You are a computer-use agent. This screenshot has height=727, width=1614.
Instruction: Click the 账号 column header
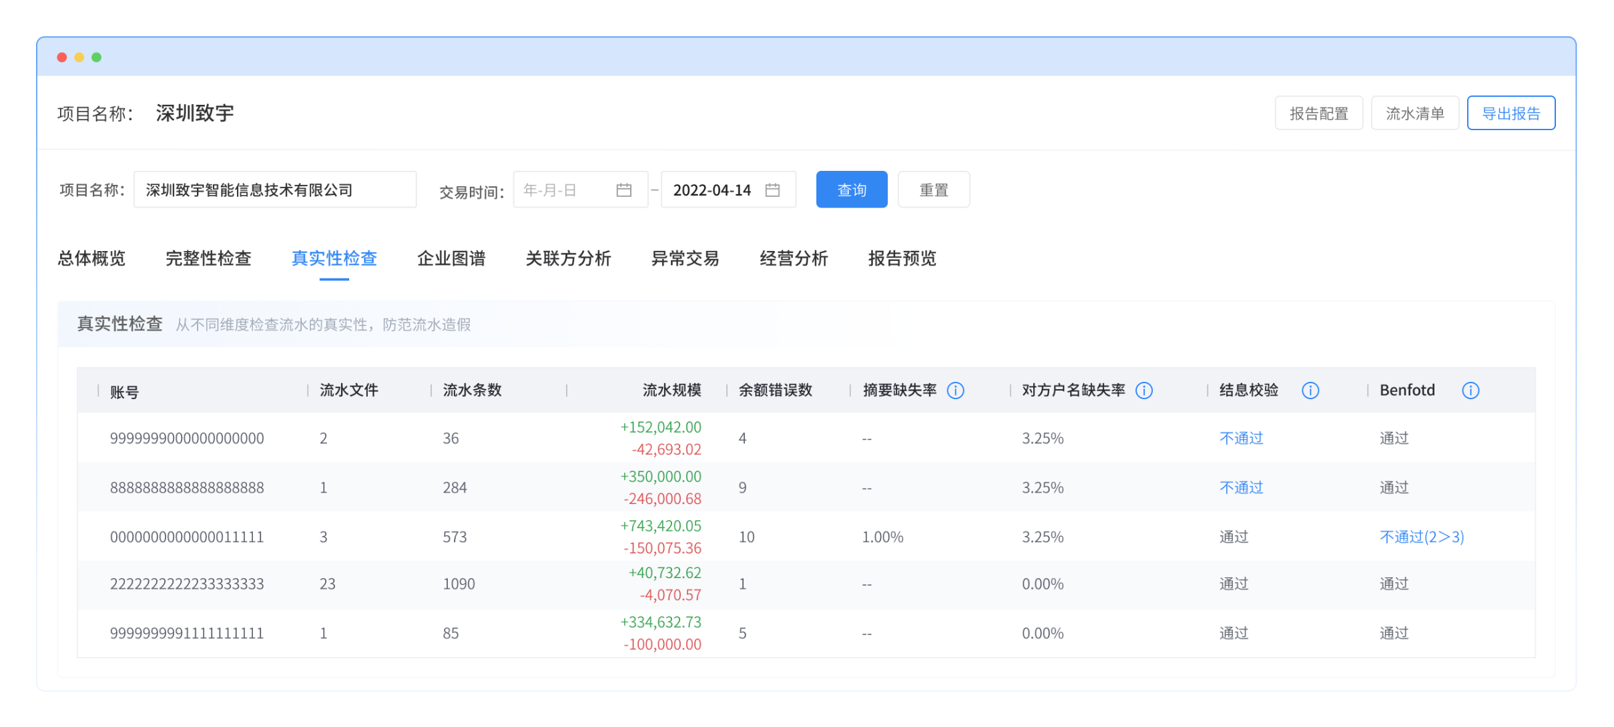click(x=124, y=392)
